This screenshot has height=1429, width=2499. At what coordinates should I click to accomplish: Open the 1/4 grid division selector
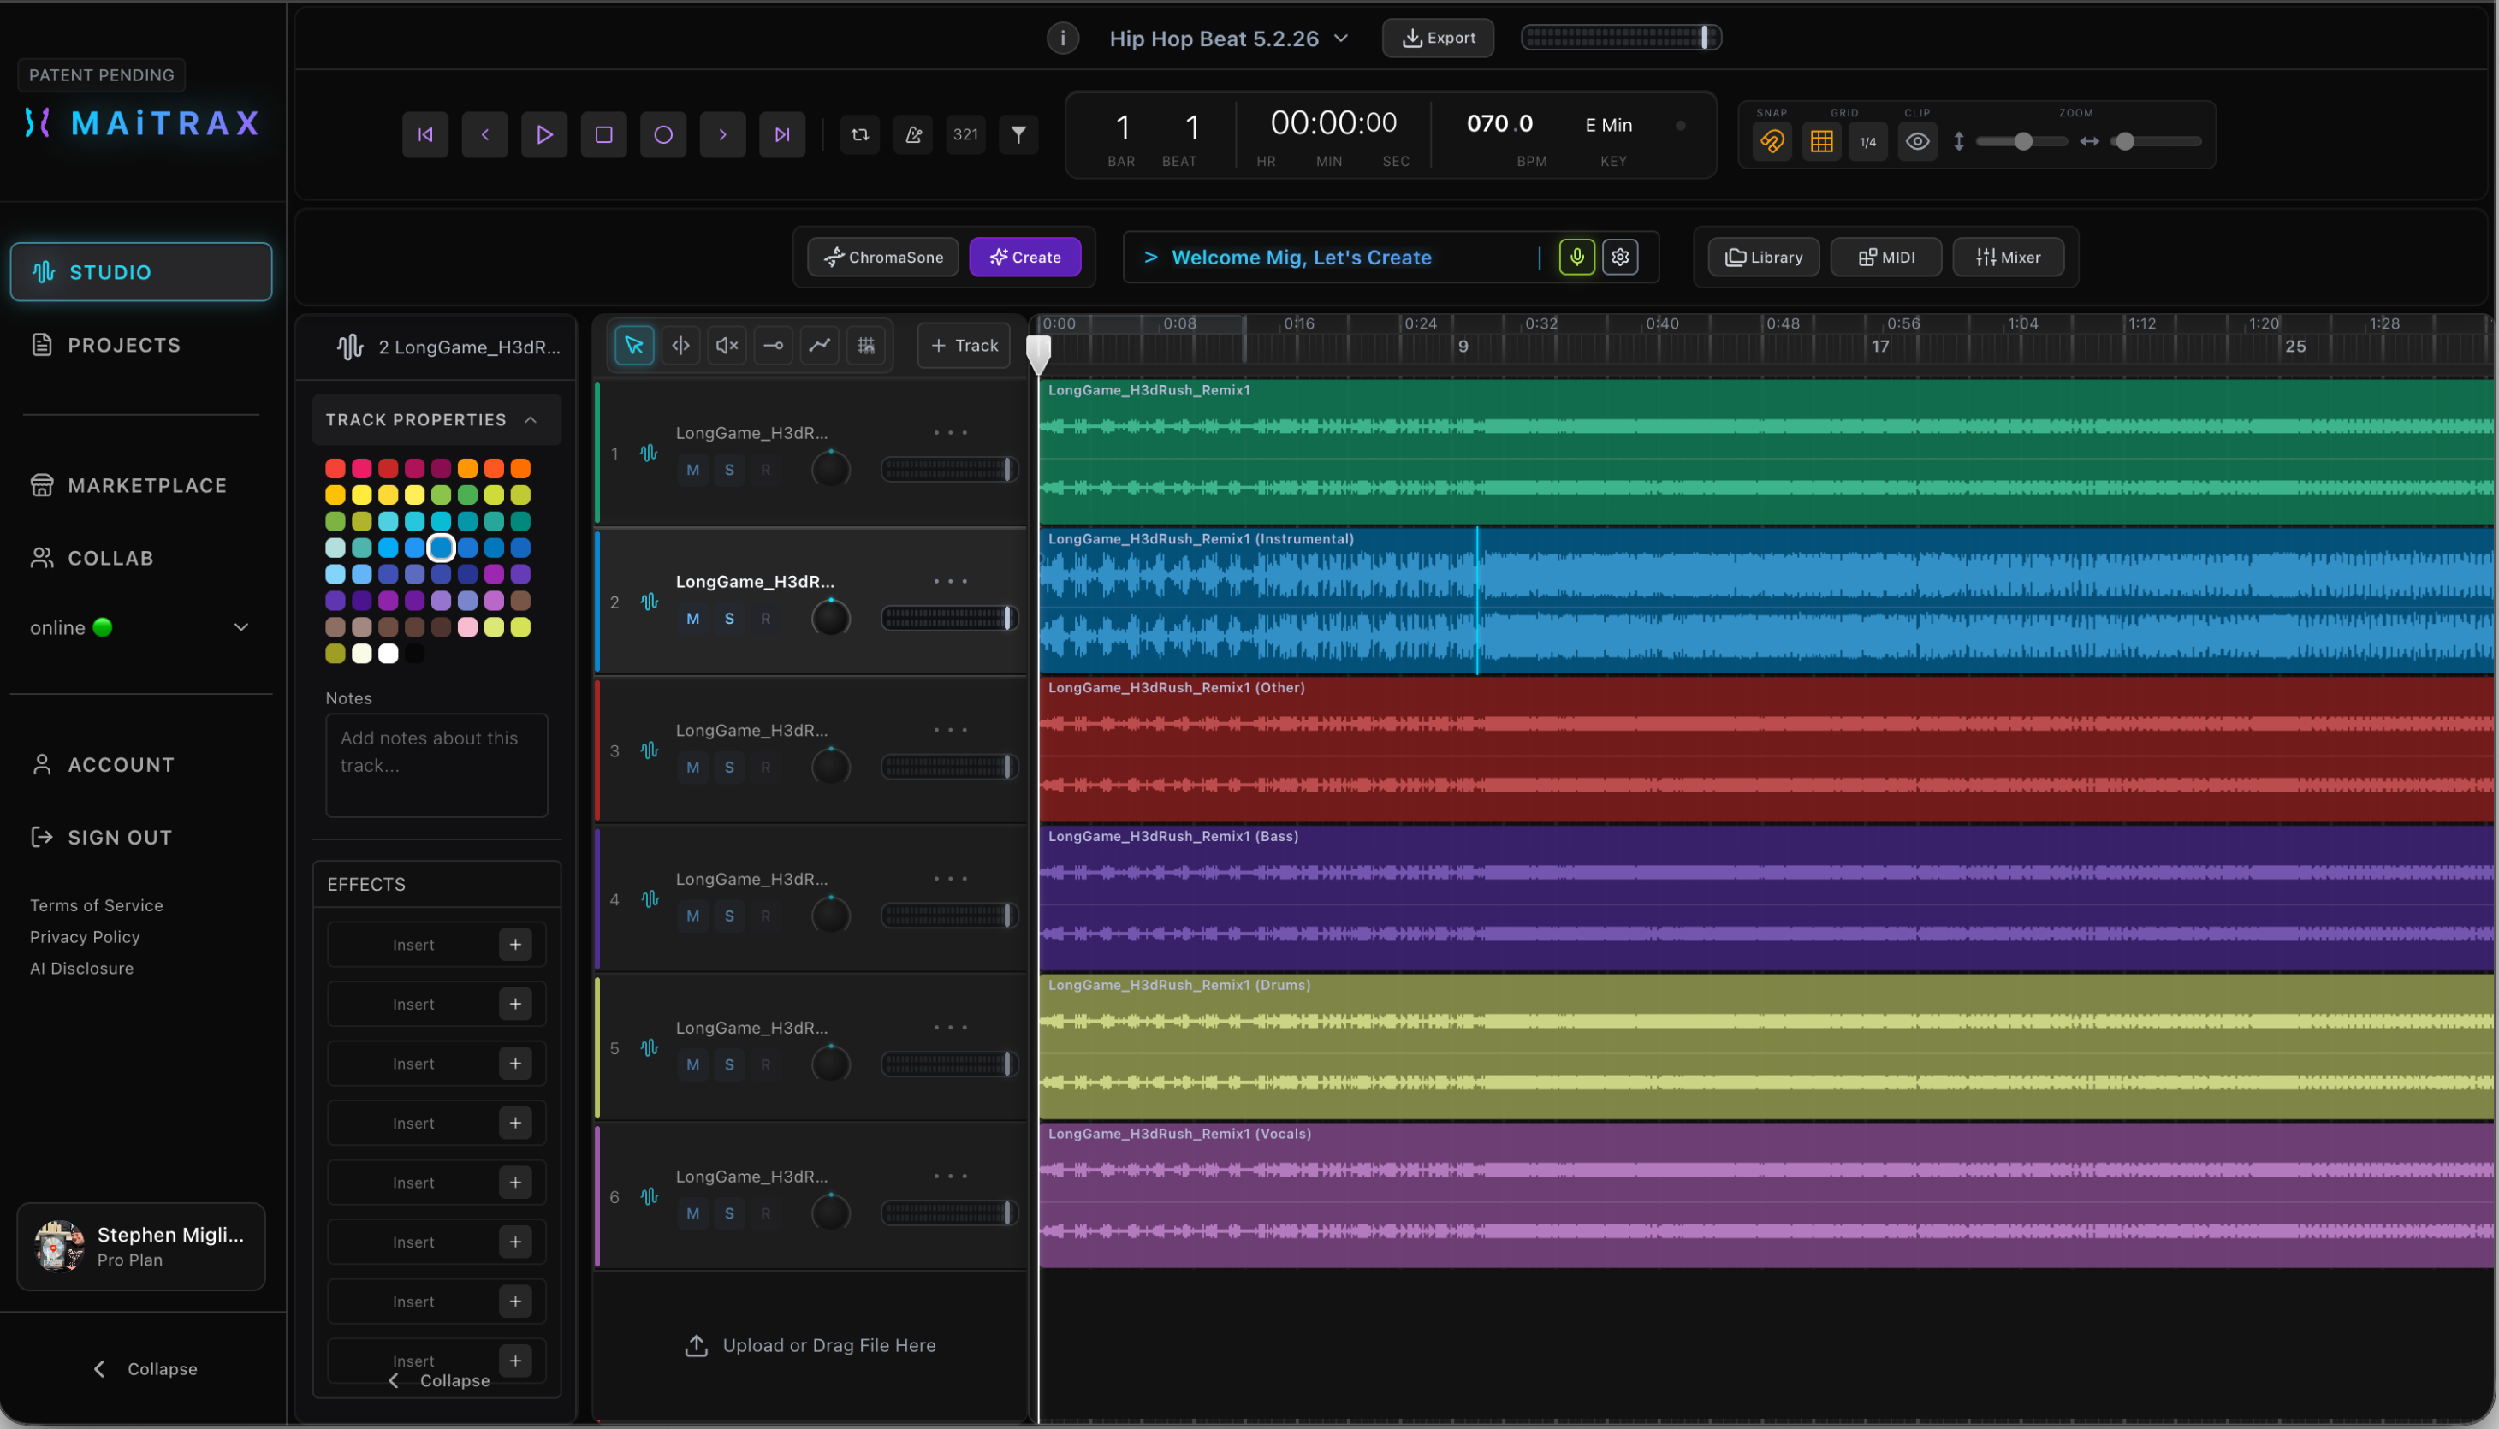[x=1868, y=141]
